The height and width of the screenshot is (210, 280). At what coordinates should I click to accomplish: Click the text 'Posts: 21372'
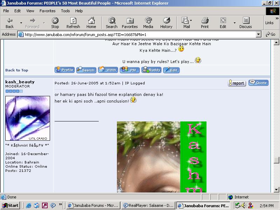18,170
